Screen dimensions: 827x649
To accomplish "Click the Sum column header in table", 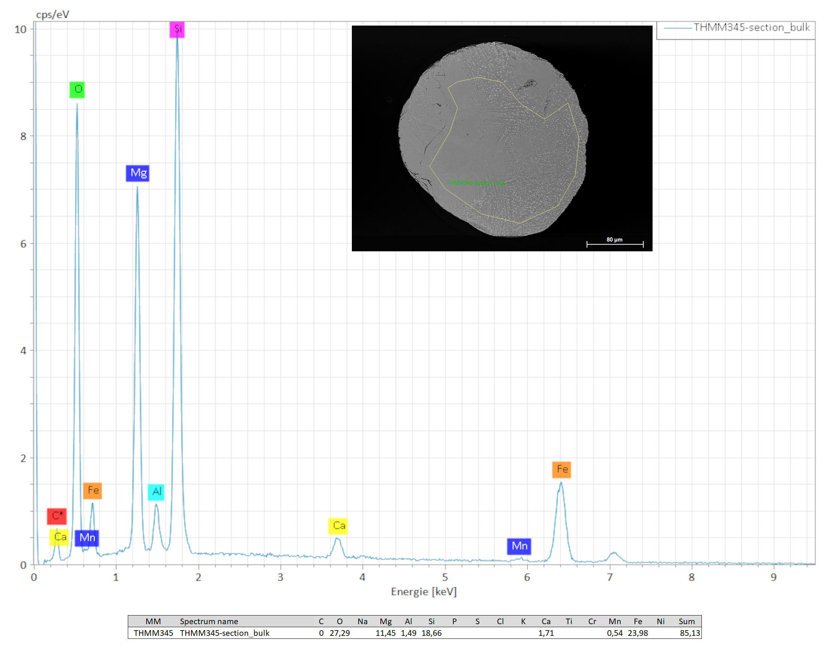I will [686, 621].
